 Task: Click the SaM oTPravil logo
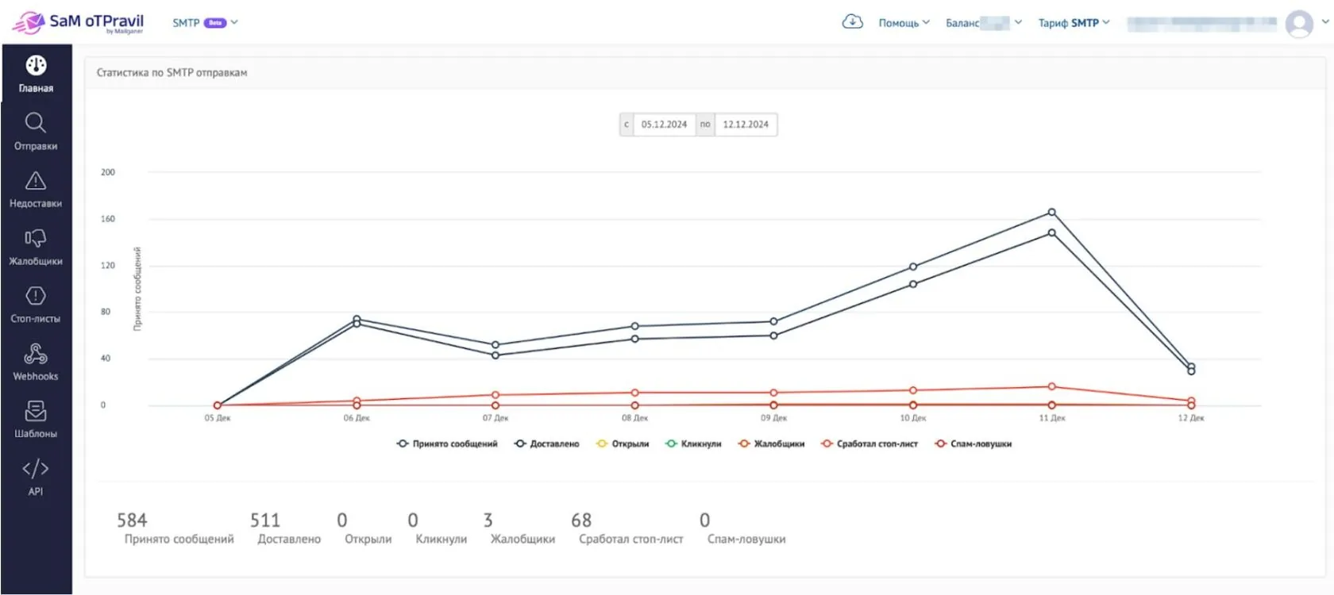[78, 23]
